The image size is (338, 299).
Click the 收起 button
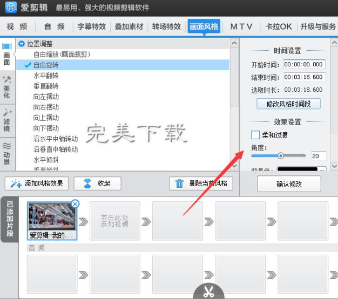[x=97, y=184]
